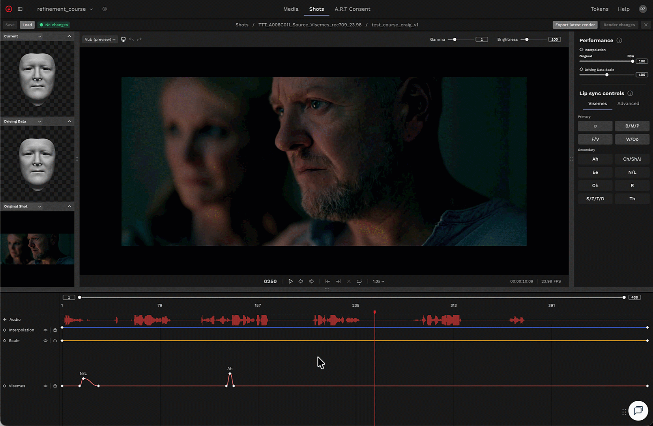This screenshot has height=426, width=653.
Task: Jump to start of range
Action: pos(327,281)
